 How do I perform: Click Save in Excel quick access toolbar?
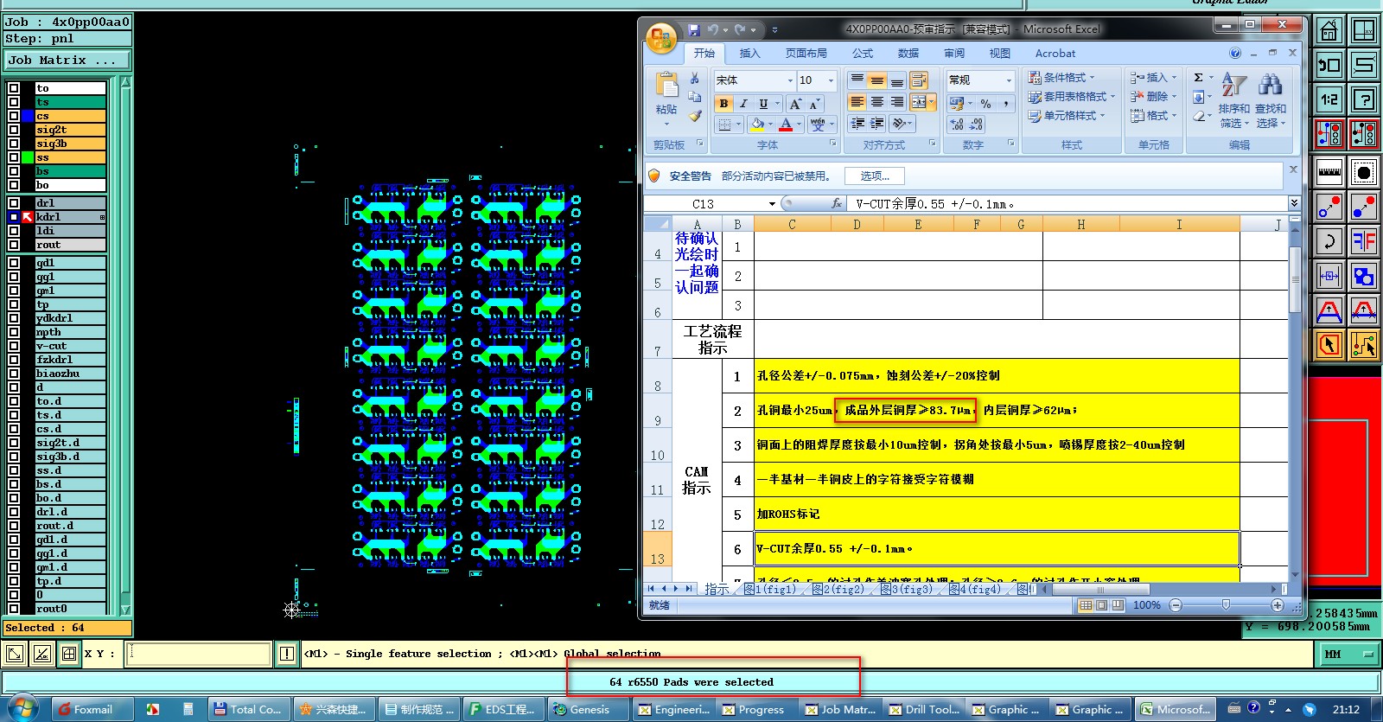pyautogui.click(x=693, y=29)
